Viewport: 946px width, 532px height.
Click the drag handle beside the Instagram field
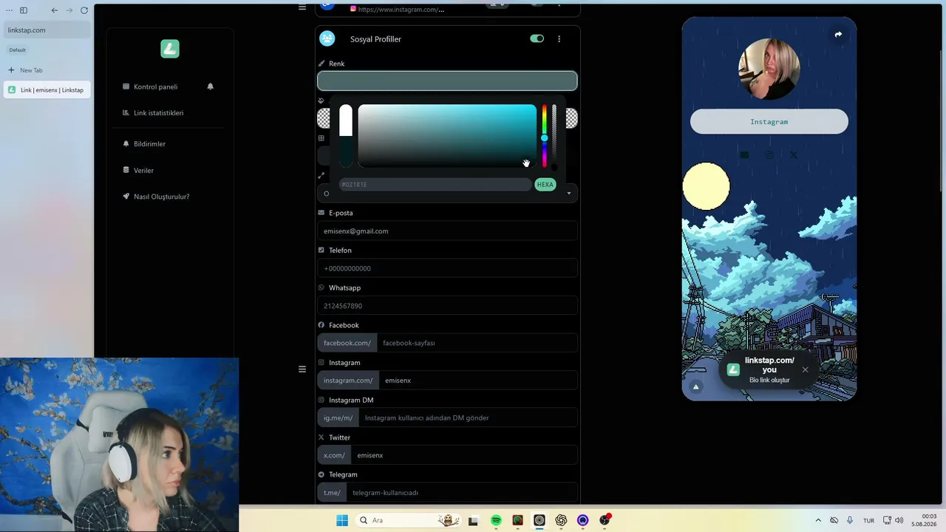302,369
